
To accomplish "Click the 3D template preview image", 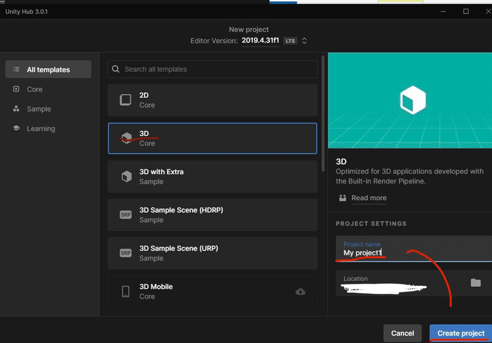I will coord(410,100).
